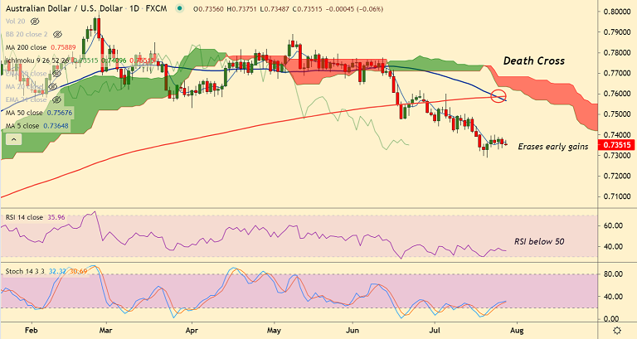
Task: Click the Stoch 14 3 3 legend
Action: (x=25, y=271)
